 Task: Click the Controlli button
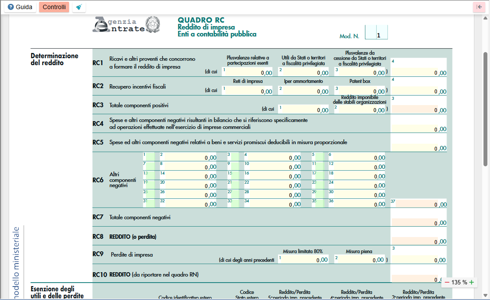(x=54, y=7)
